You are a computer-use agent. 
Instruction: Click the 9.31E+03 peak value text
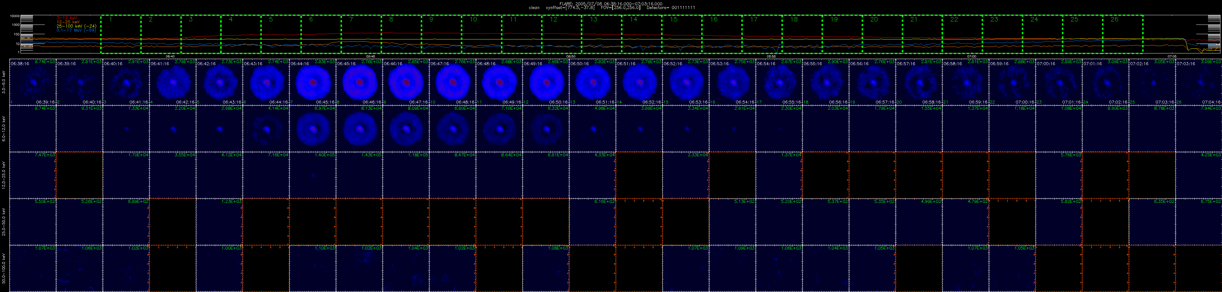(x=92, y=108)
